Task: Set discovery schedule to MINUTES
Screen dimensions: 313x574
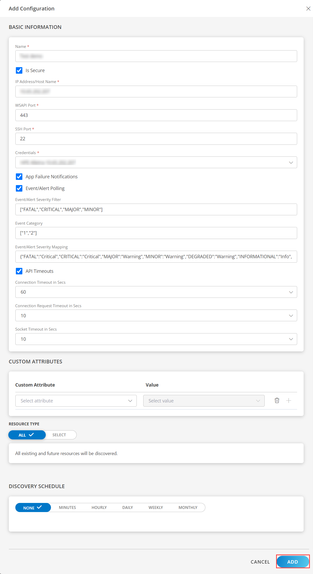Action: (x=67, y=508)
